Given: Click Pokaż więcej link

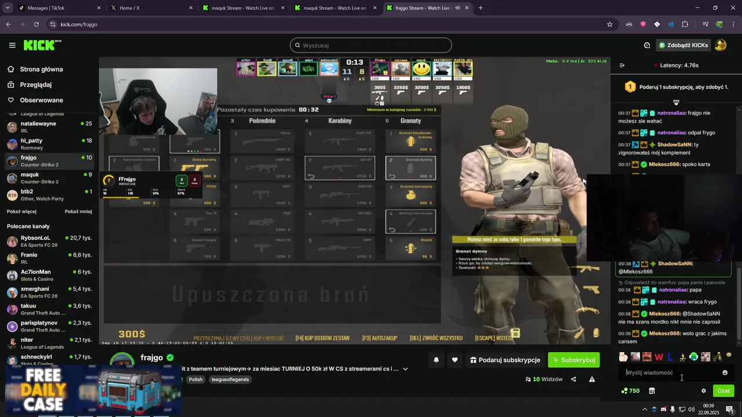Looking at the screenshot, I should tap(21, 211).
